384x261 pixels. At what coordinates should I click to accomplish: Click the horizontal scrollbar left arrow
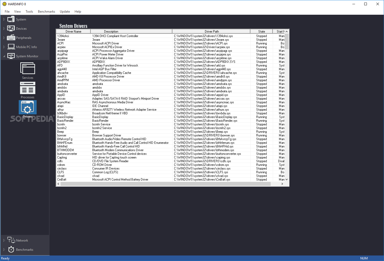click(59, 184)
